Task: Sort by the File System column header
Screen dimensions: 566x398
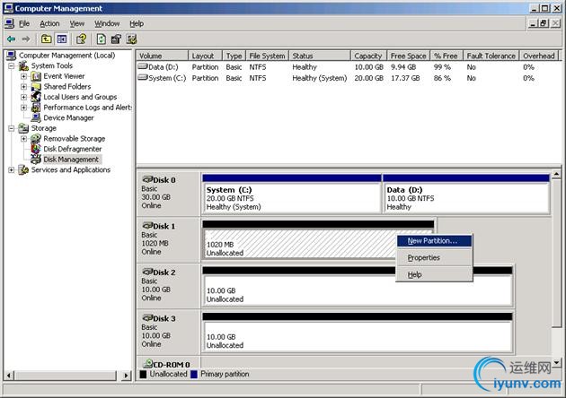Action: (x=267, y=56)
